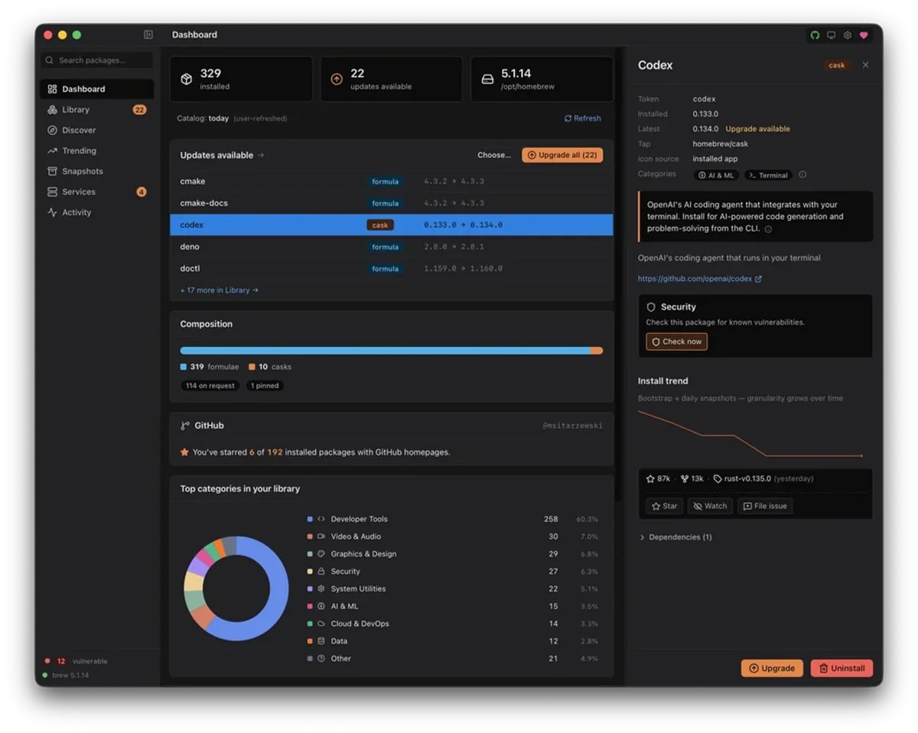Click the Security category lock icon

[x=321, y=572]
